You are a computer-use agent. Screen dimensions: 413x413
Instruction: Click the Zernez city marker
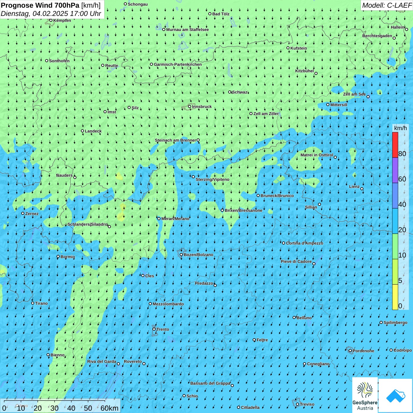coord(23,213)
